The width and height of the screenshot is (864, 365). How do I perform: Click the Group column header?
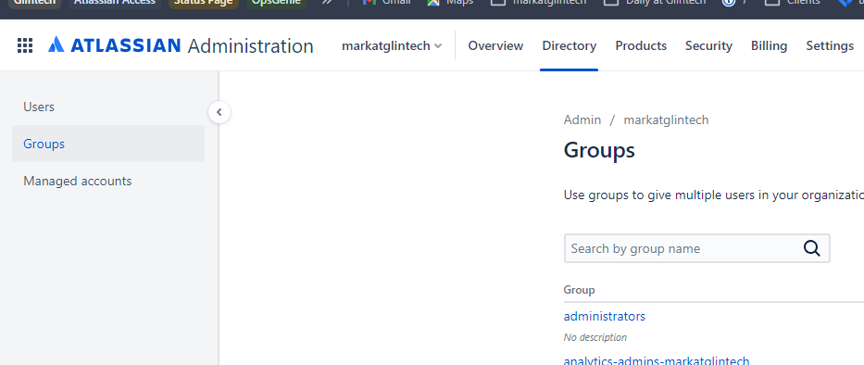pos(579,290)
